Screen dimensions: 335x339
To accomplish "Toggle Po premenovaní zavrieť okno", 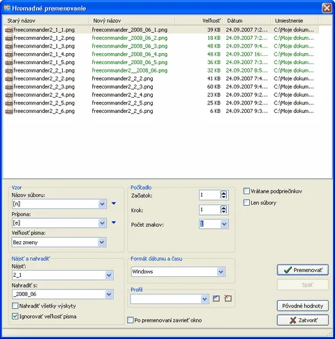I will click(x=131, y=320).
